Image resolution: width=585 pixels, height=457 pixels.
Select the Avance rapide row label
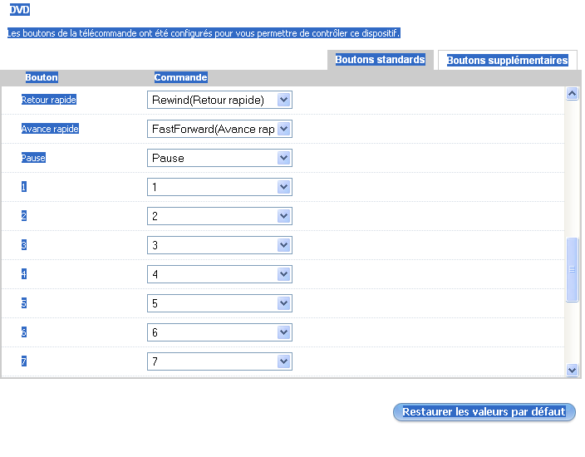pyautogui.click(x=50, y=129)
